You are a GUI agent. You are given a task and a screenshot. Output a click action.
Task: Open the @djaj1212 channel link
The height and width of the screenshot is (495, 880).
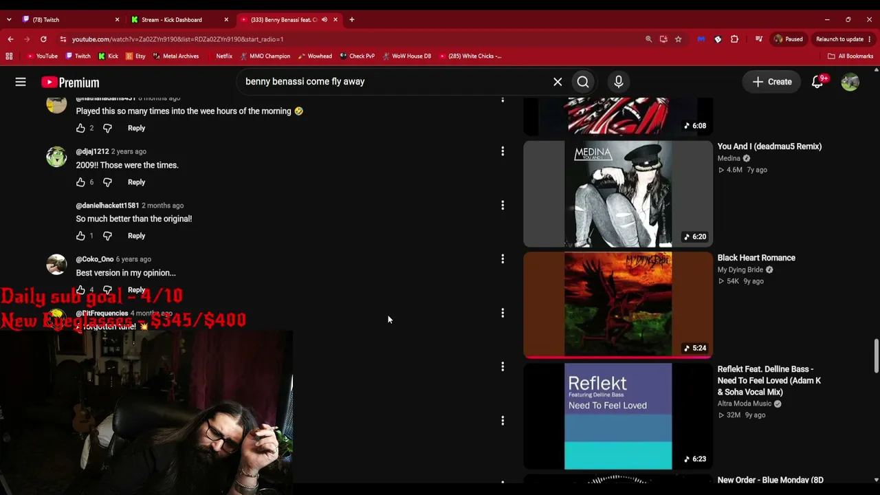[92, 151]
